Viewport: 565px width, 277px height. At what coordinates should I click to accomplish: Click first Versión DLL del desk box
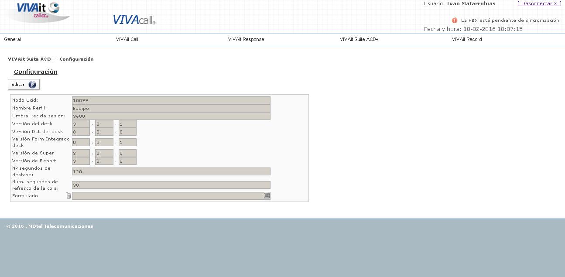pyautogui.click(x=81, y=132)
